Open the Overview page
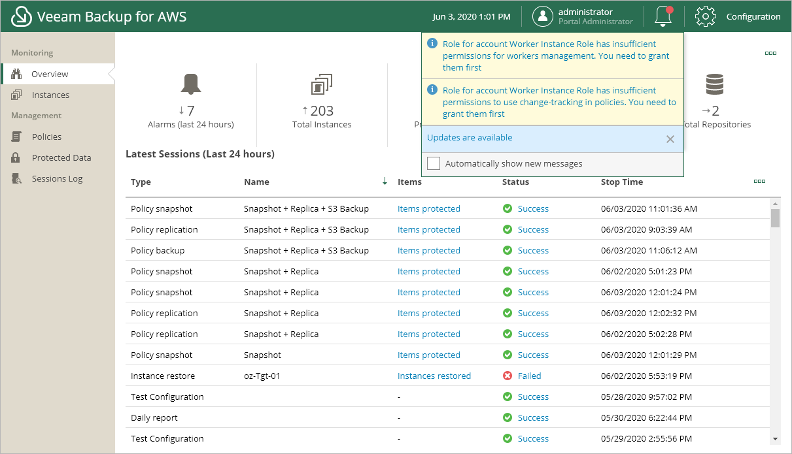The height and width of the screenshot is (454, 792). coord(50,74)
